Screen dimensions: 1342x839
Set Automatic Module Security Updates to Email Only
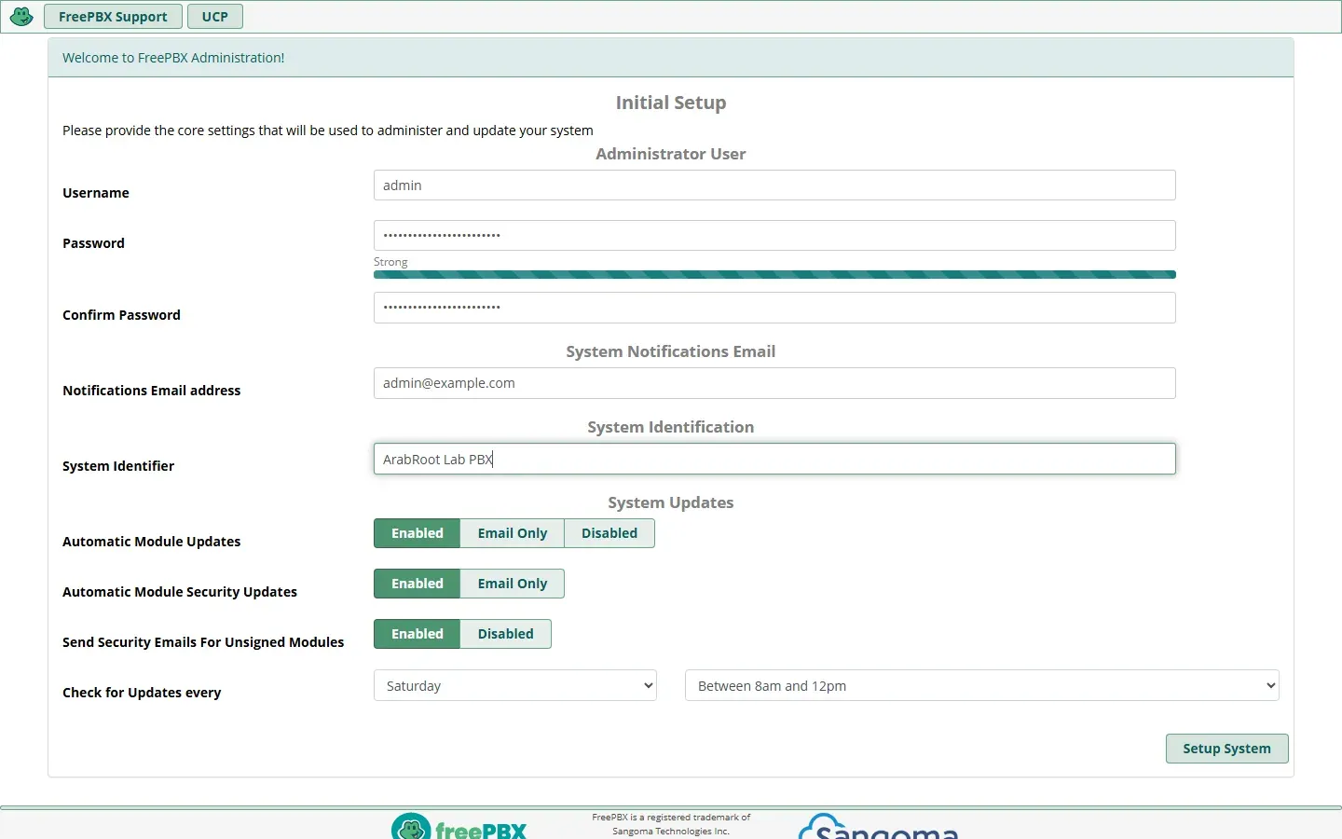pos(513,584)
